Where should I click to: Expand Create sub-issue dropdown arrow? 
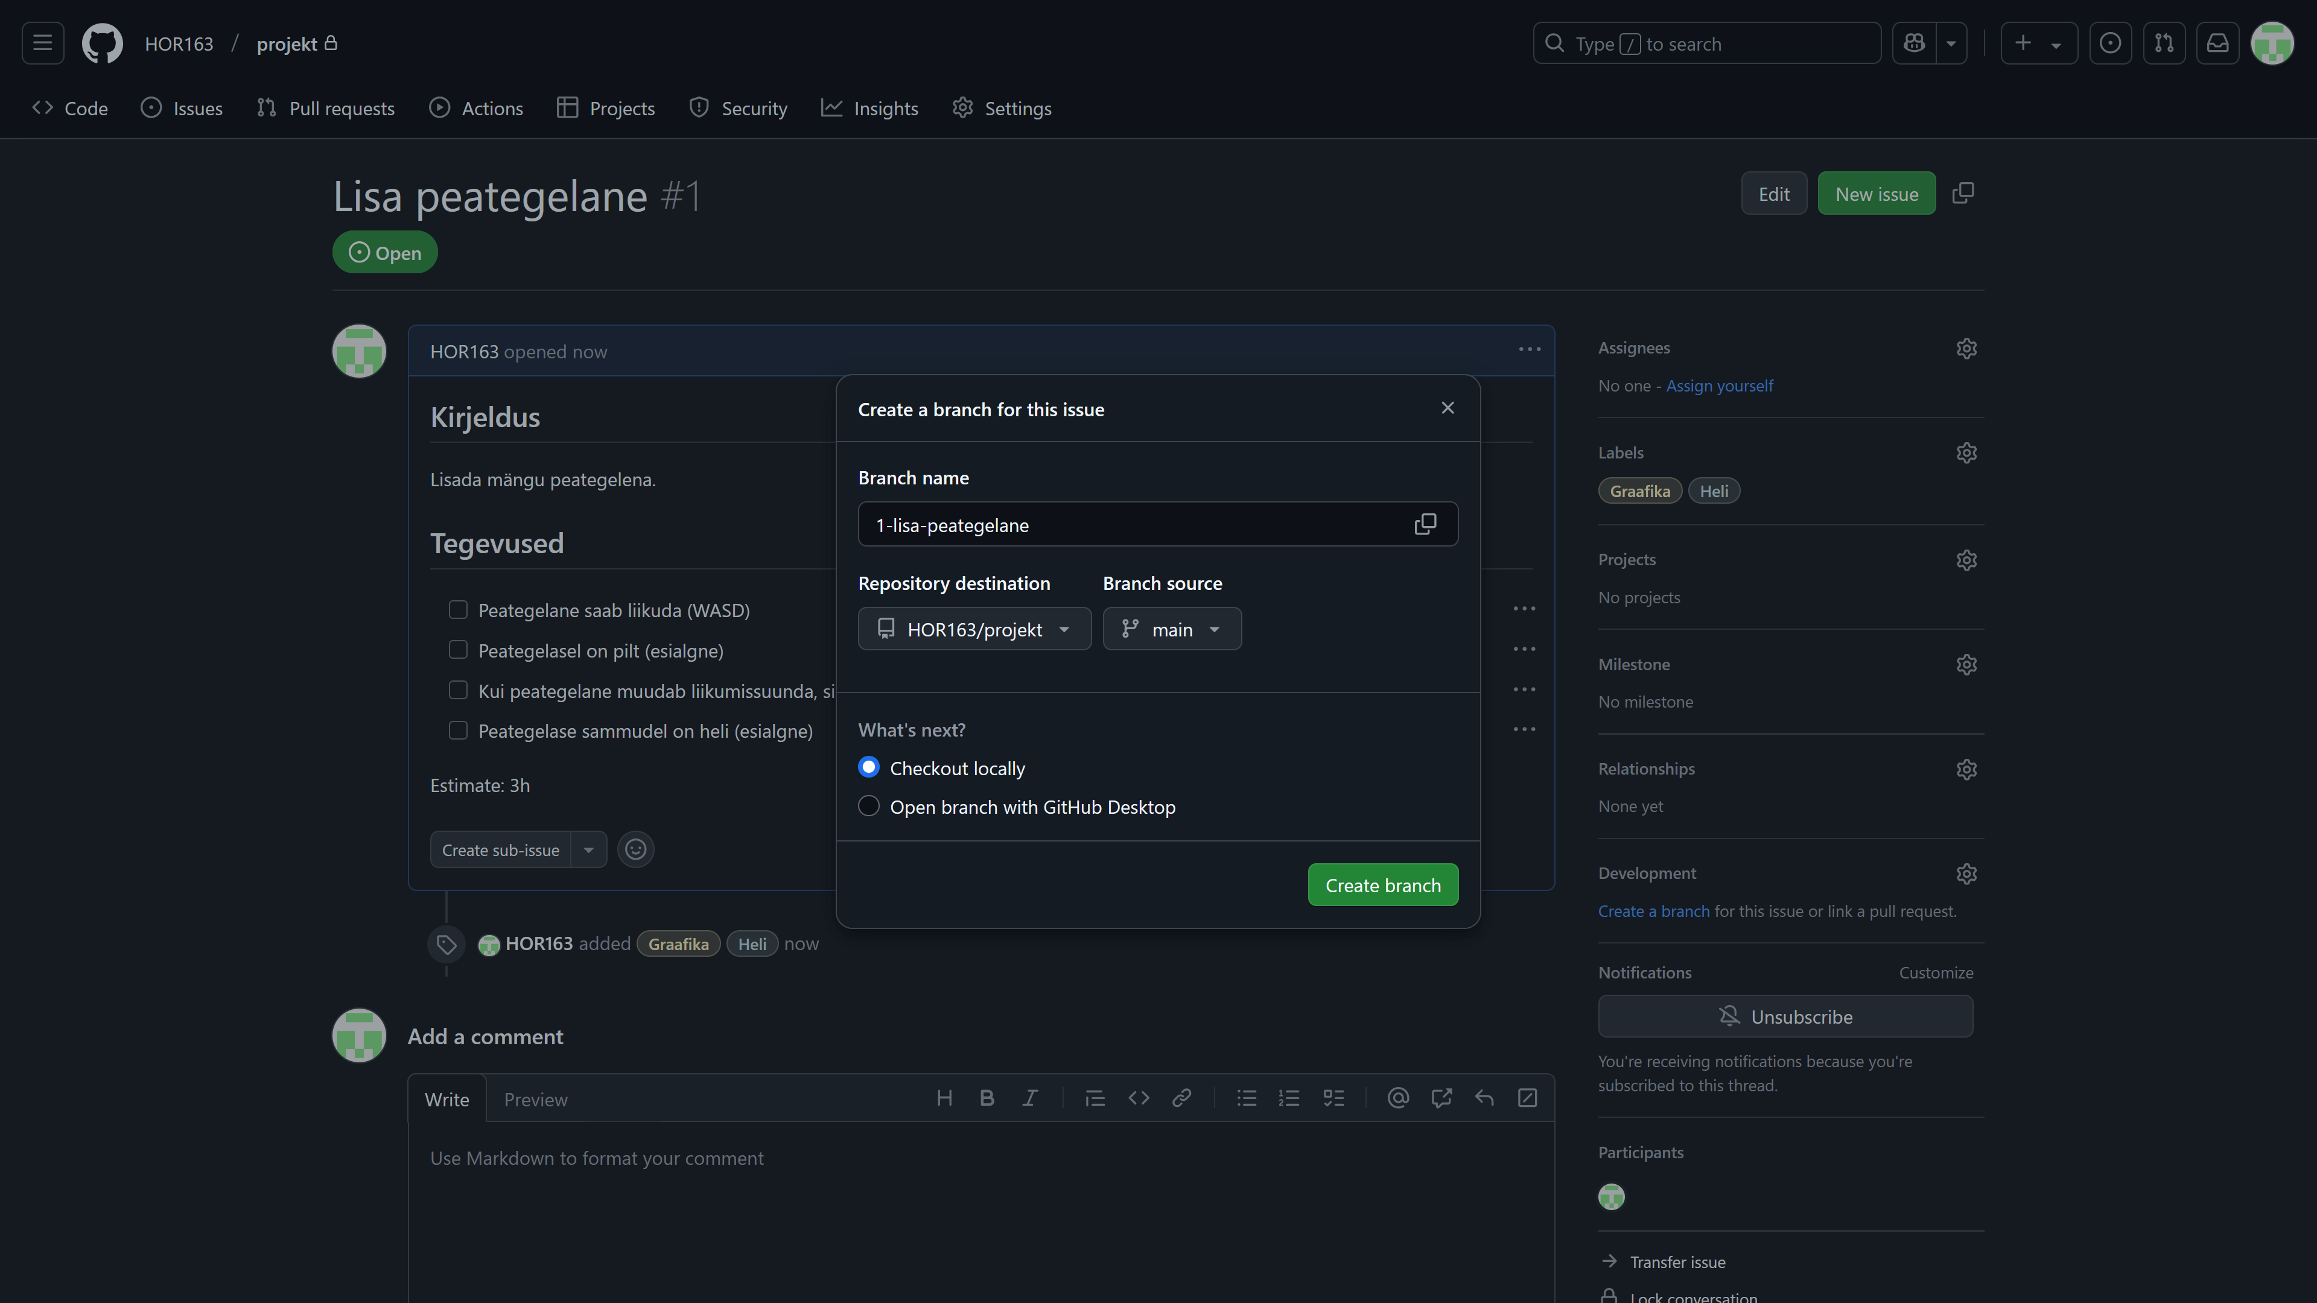pos(588,850)
